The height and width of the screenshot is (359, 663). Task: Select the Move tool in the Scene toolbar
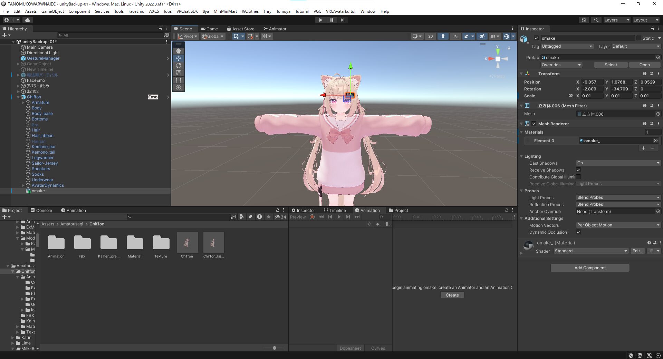click(179, 58)
